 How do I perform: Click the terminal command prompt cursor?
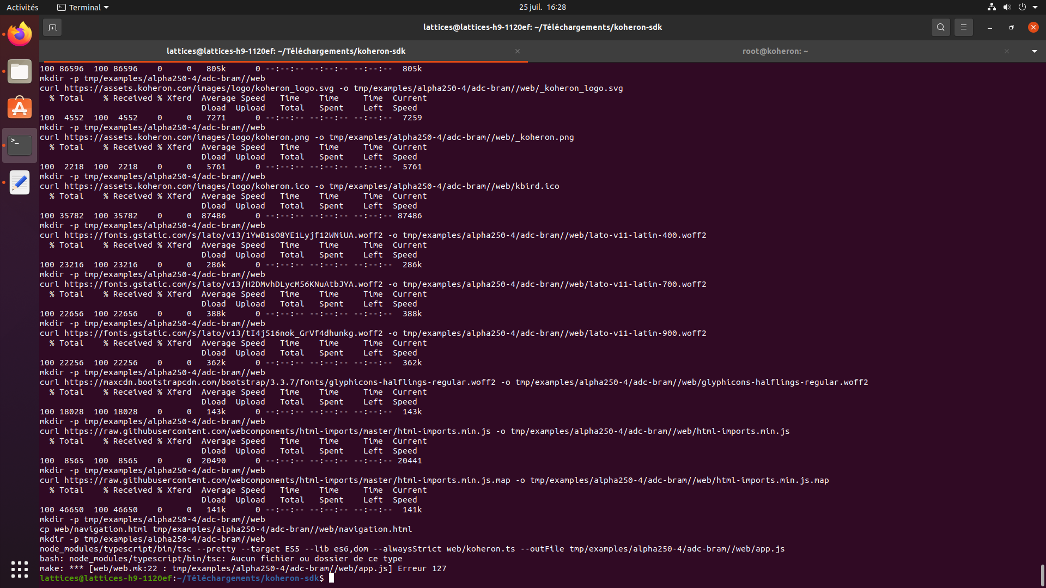point(331,578)
